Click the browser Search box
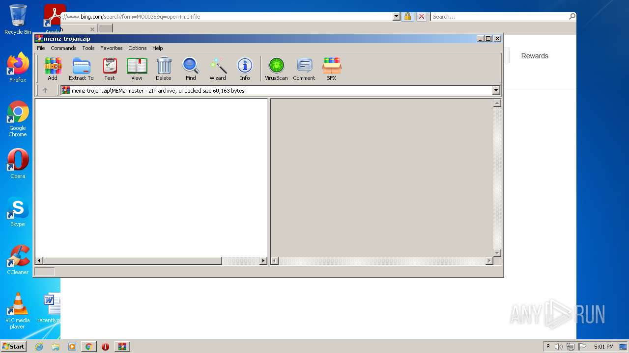The height and width of the screenshot is (353, 629). pos(499,17)
